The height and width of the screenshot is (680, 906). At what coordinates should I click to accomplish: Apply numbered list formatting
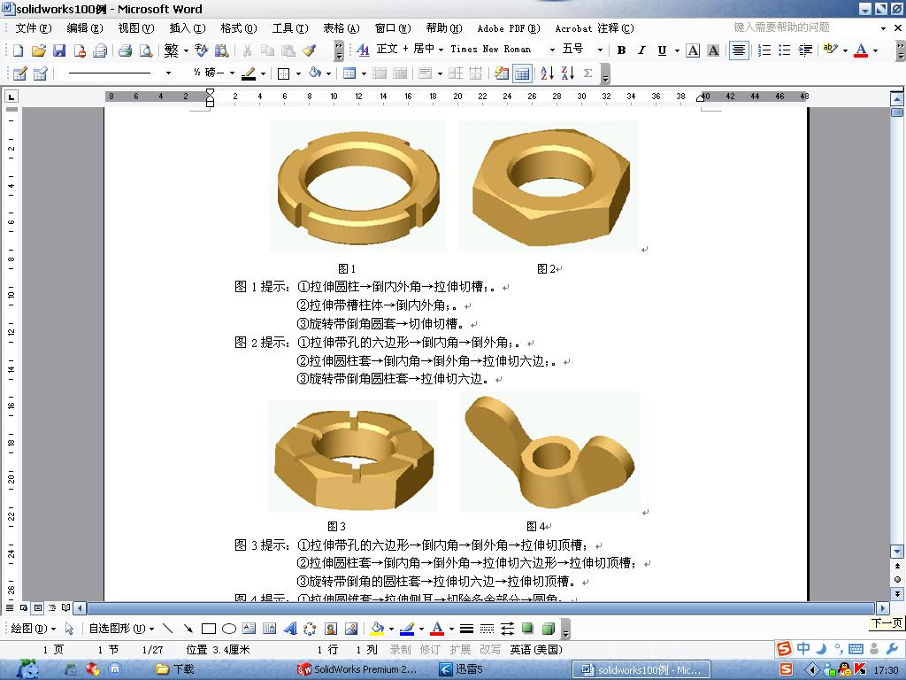point(764,50)
